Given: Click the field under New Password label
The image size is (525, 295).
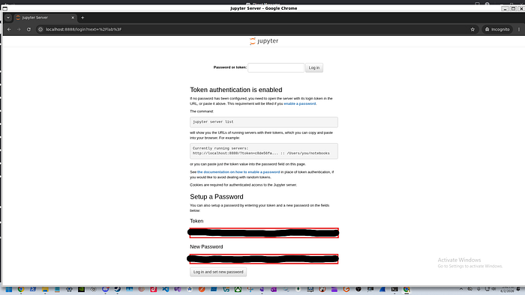Looking at the screenshot, I should coord(264,258).
